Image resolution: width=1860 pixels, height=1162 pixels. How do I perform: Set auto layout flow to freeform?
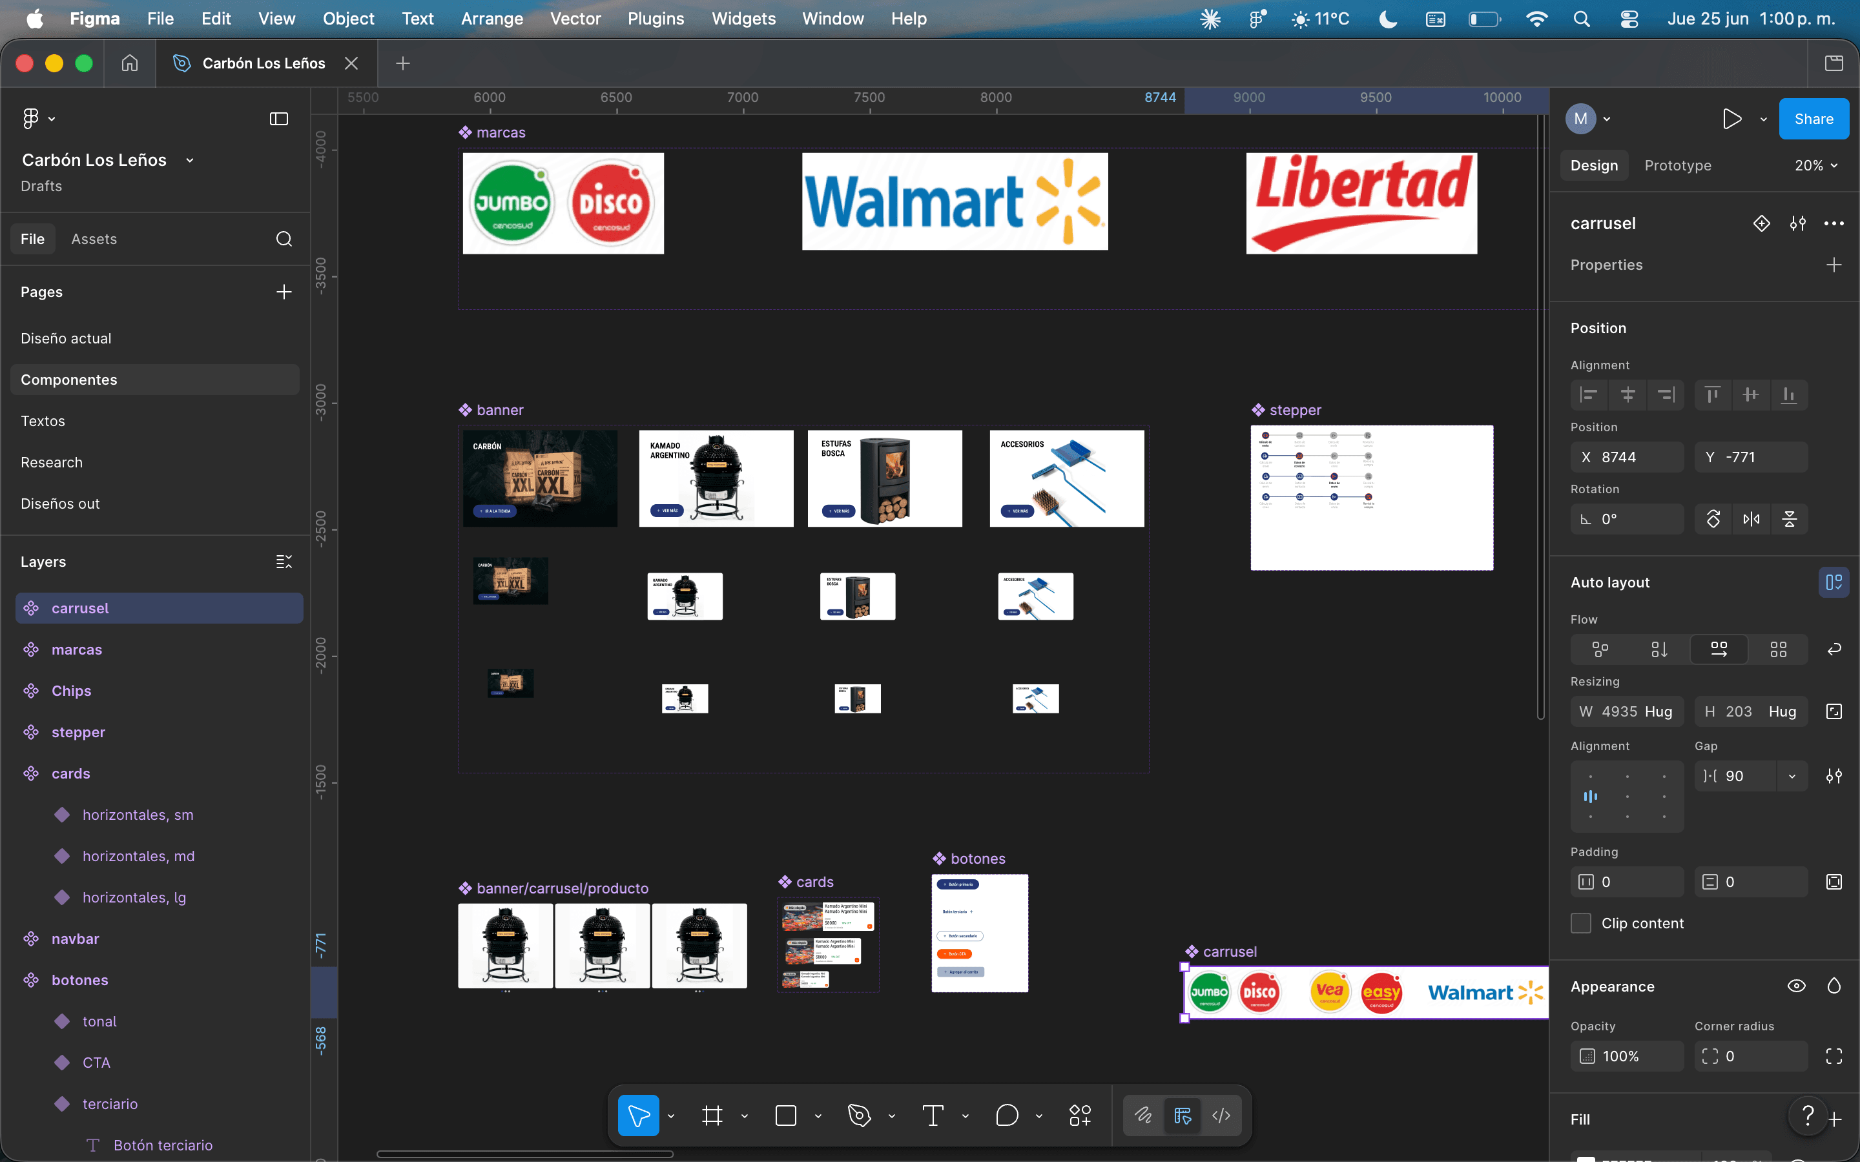pos(1600,649)
